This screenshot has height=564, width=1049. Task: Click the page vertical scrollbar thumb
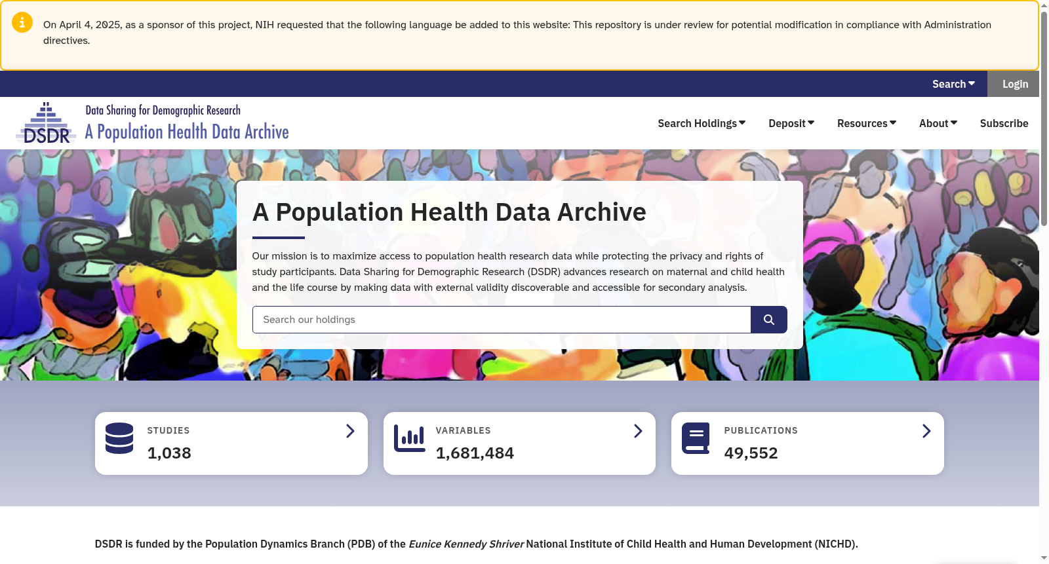[x=1044, y=119]
